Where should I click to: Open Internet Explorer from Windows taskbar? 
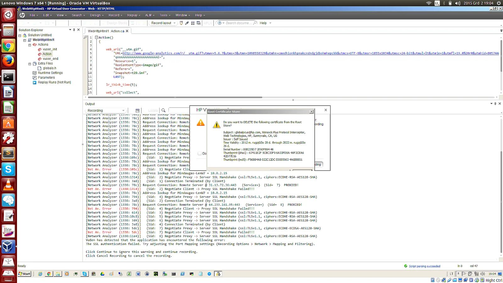pyautogui.click(x=40, y=274)
